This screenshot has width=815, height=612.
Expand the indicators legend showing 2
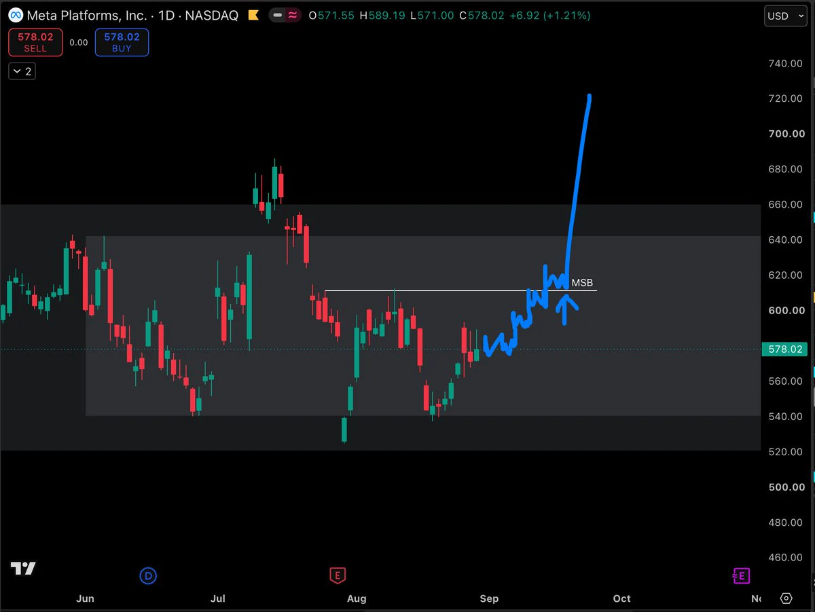point(22,71)
